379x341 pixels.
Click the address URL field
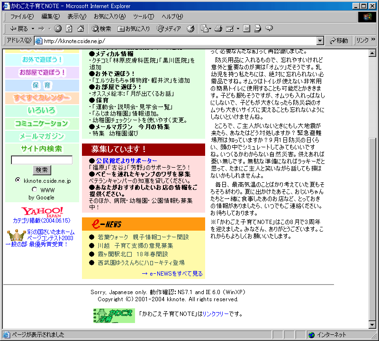click(179, 41)
